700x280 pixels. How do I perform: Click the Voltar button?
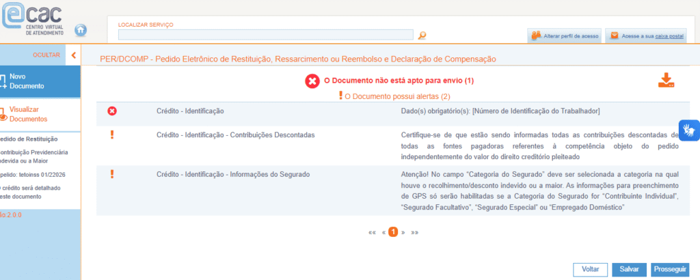(x=590, y=269)
